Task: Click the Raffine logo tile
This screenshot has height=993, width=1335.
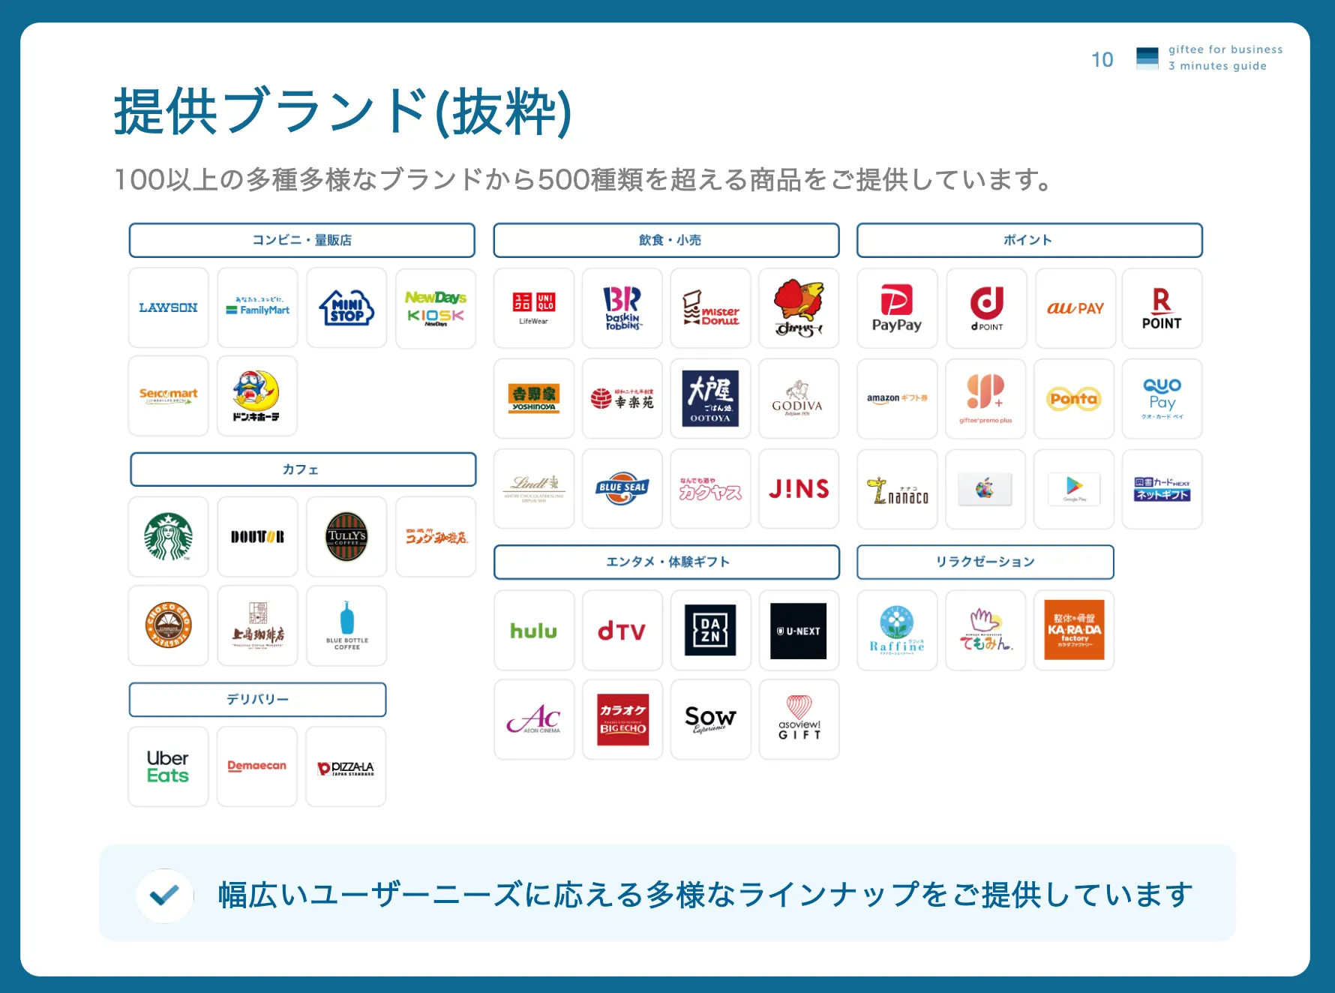Action: 897,630
